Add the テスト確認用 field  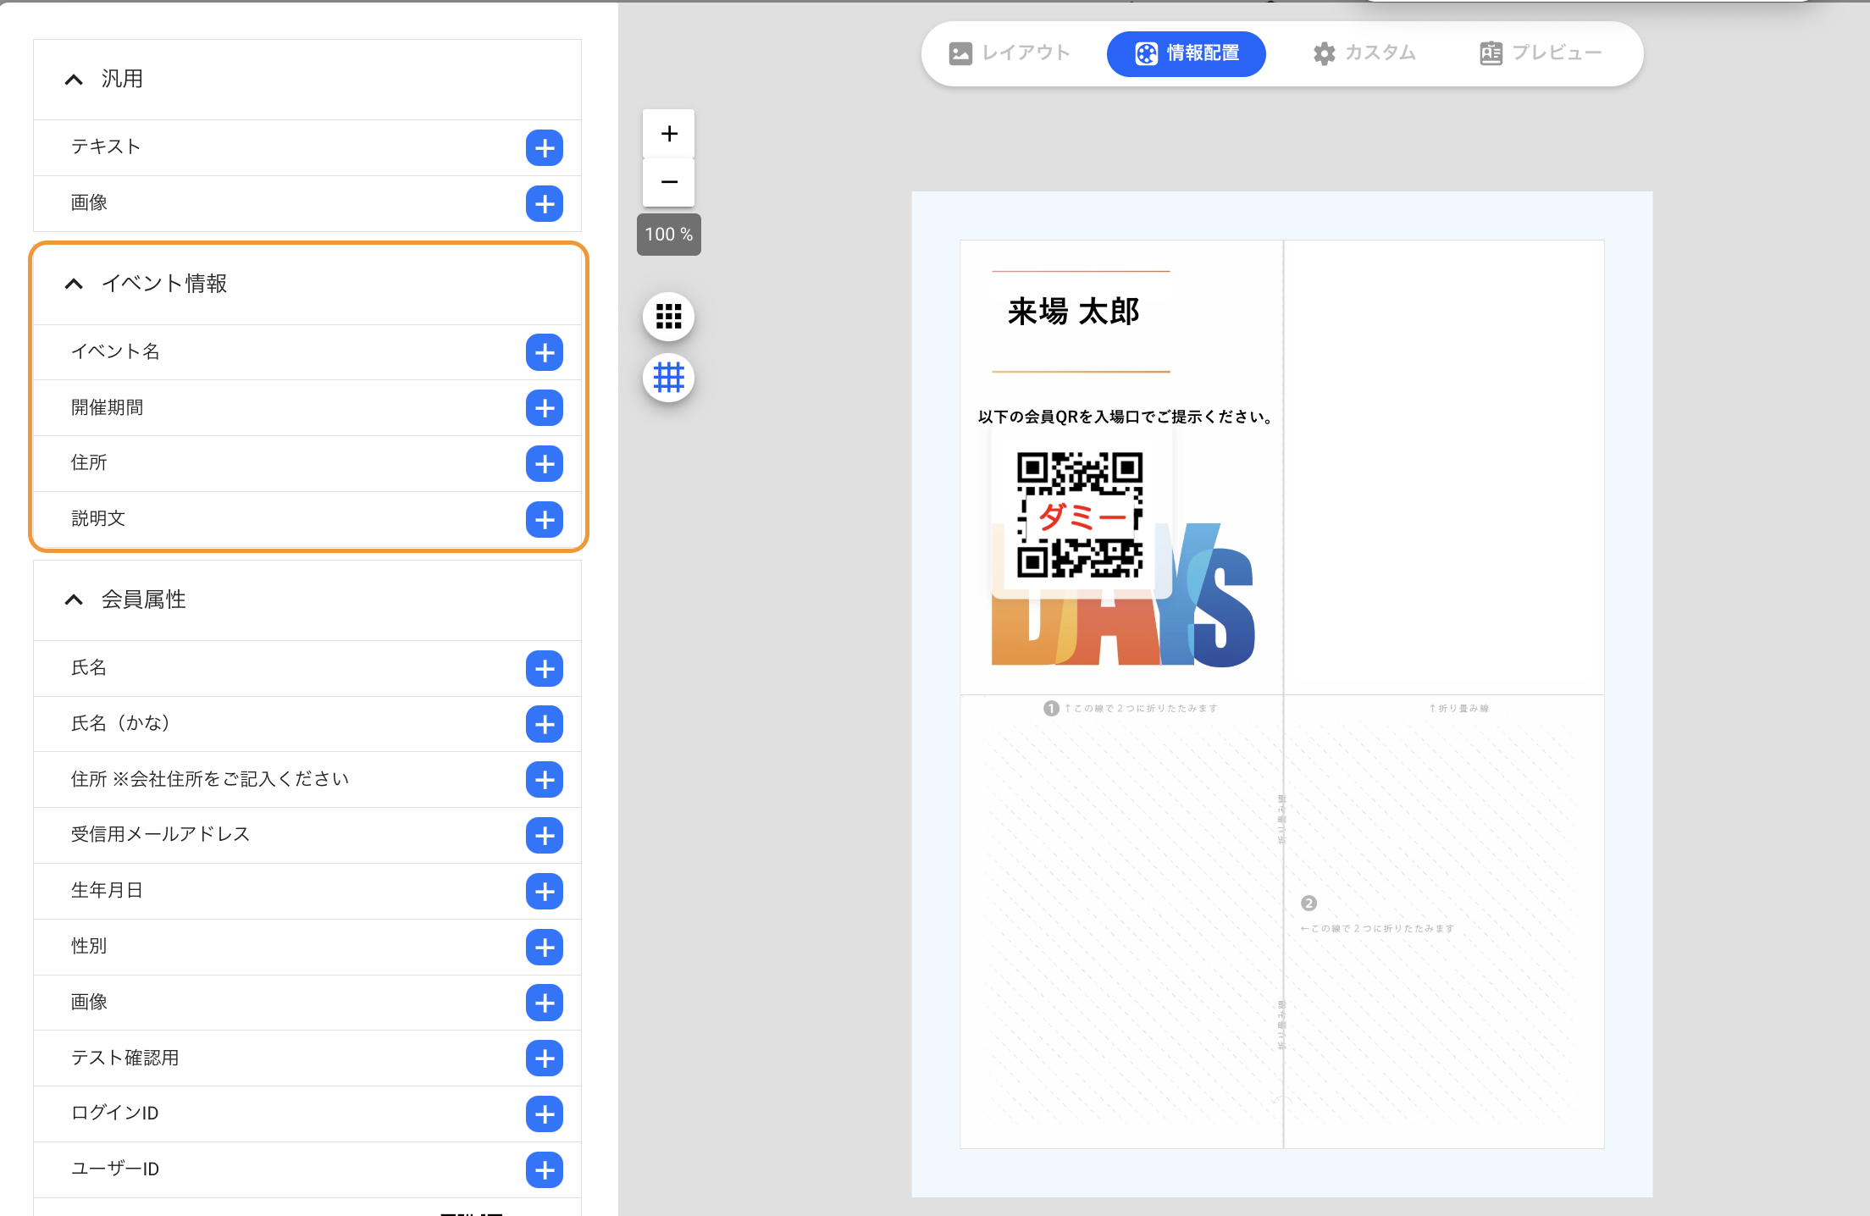point(545,1058)
